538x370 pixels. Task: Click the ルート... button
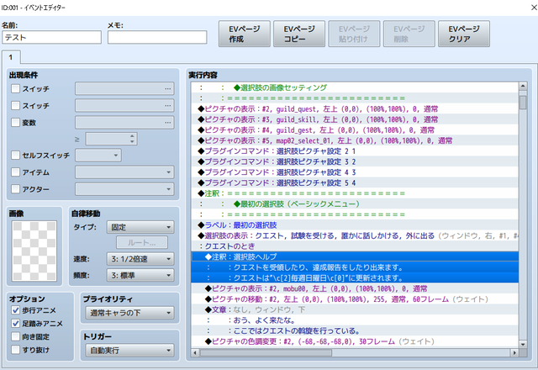coord(142,243)
